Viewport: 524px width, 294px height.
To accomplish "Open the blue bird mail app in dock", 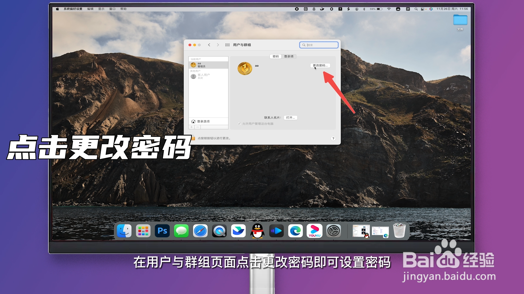I will 238,231.
